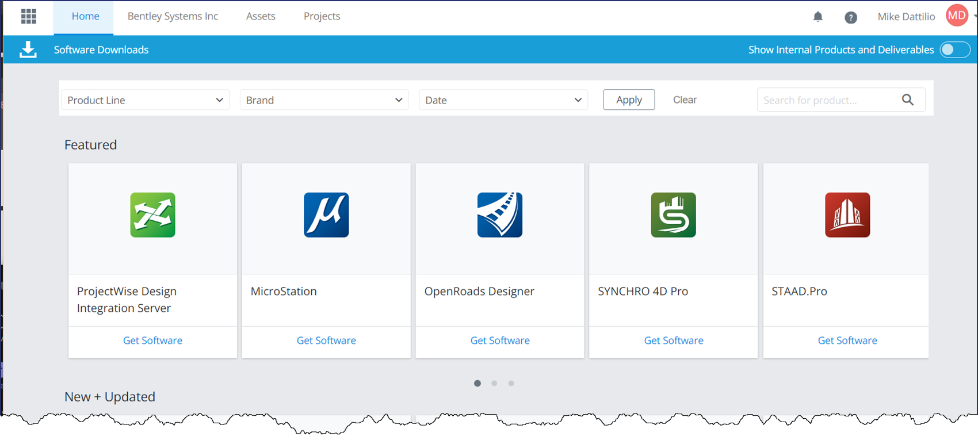This screenshot has width=978, height=440.
Task: Click the Apply filter button
Action: point(629,100)
